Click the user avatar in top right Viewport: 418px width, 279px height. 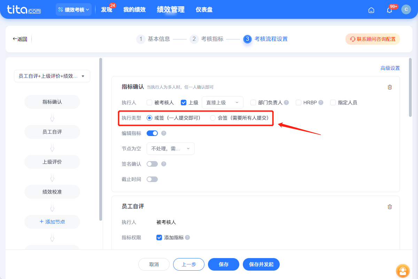click(406, 9)
